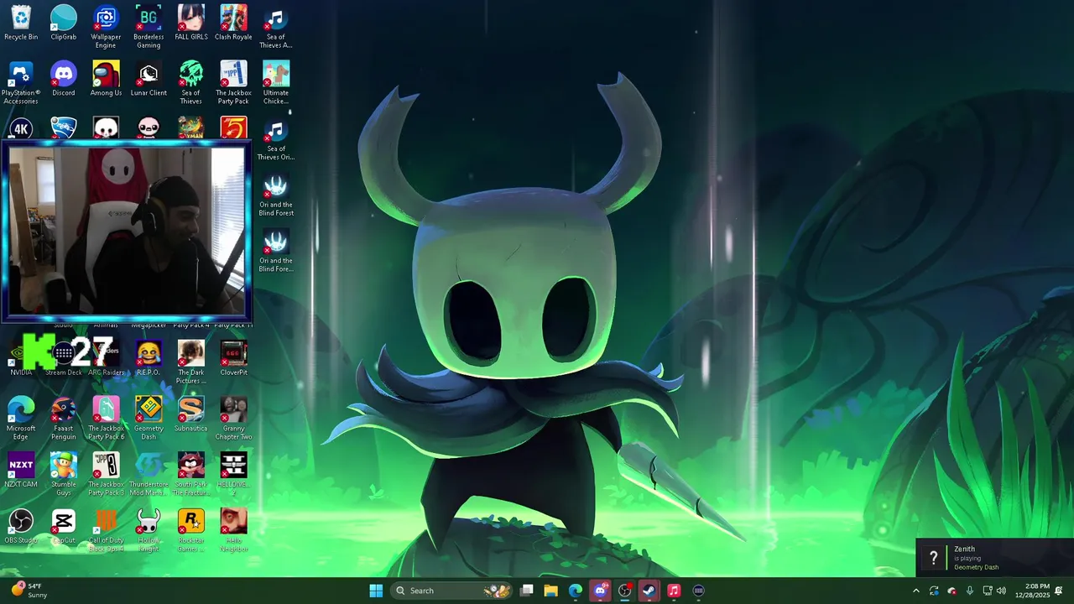Image resolution: width=1074 pixels, height=604 pixels.
Task: Open the Recycle Bin desktop icon
Action: (x=21, y=23)
